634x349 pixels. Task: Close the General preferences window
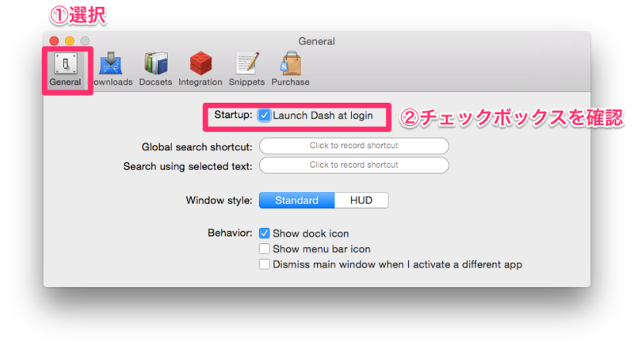(x=54, y=41)
